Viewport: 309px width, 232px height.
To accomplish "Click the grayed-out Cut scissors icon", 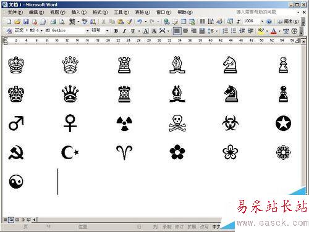I will (x=104, y=22).
